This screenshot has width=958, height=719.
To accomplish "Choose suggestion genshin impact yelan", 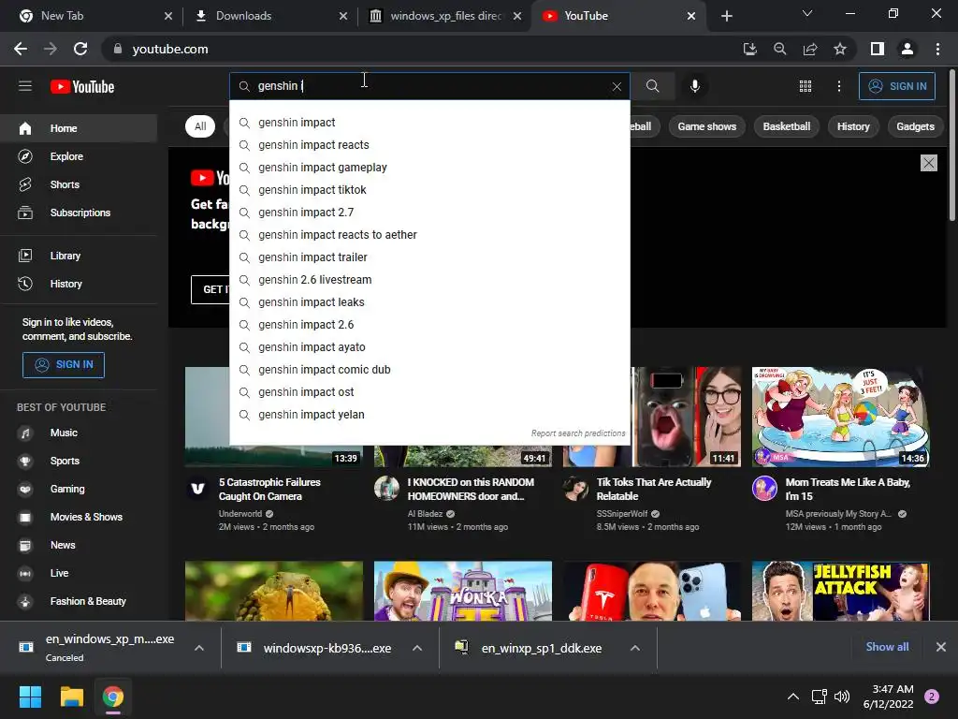I will click(429, 415).
